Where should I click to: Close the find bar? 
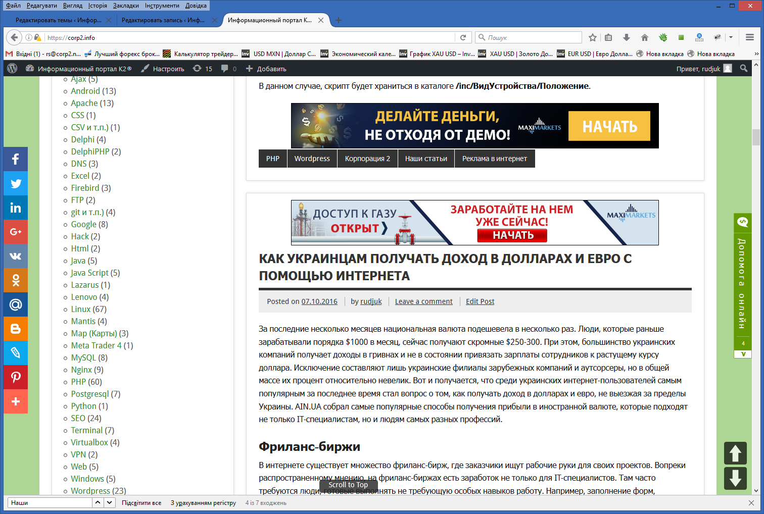click(751, 502)
